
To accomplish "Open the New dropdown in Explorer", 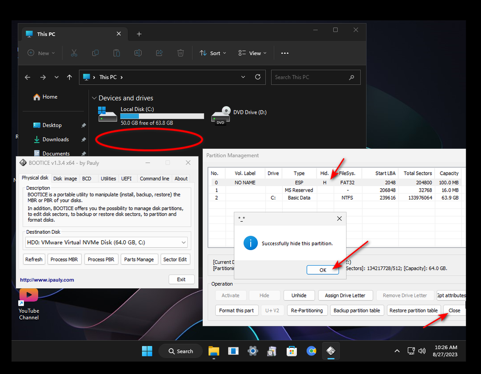I will [41, 53].
